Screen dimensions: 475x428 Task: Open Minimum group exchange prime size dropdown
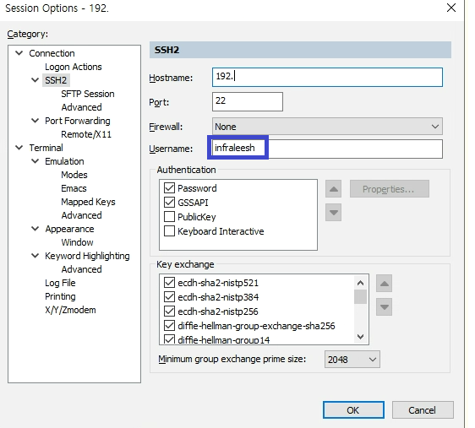point(352,360)
